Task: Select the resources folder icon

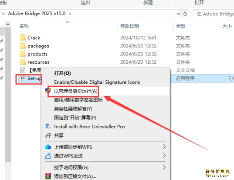Action: 23,62
